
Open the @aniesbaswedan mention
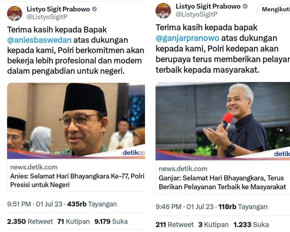[39, 40]
